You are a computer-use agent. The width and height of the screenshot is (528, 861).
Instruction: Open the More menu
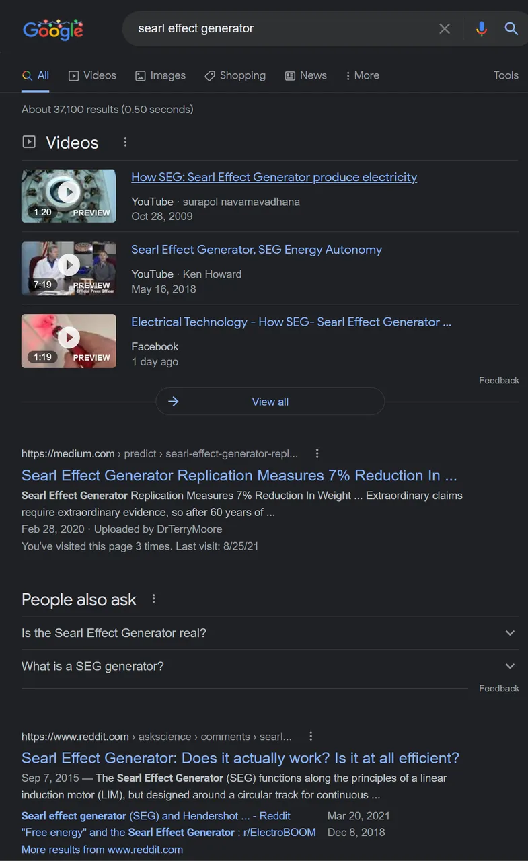point(362,75)
